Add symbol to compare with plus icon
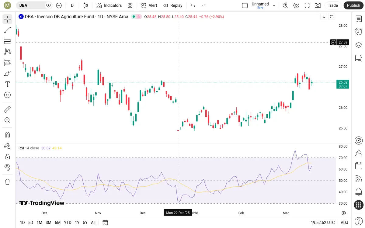 59,5
